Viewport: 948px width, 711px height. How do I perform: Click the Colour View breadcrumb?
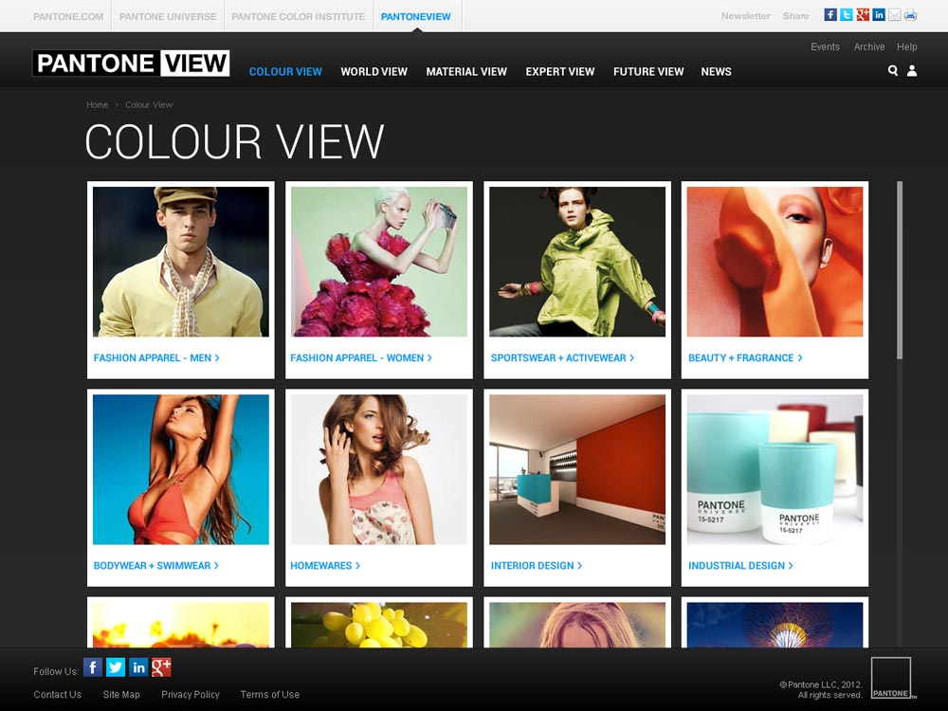click(x=149, y=104)
